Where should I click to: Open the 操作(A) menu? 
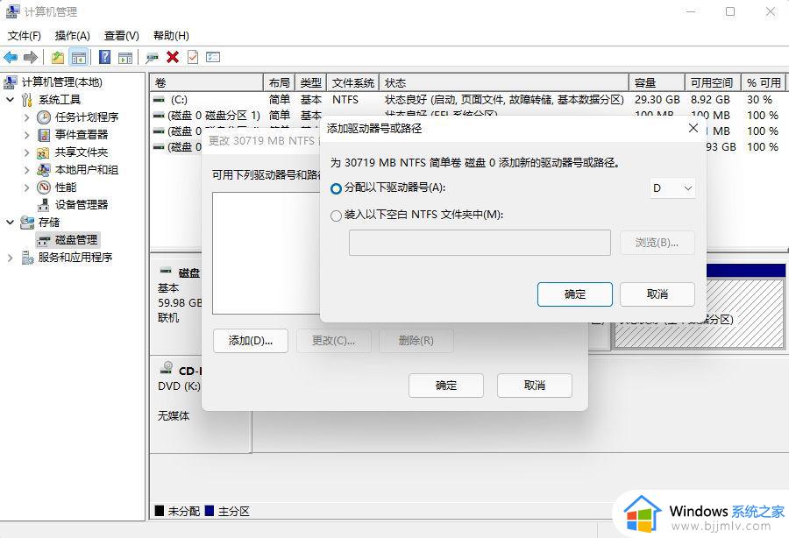73,36
